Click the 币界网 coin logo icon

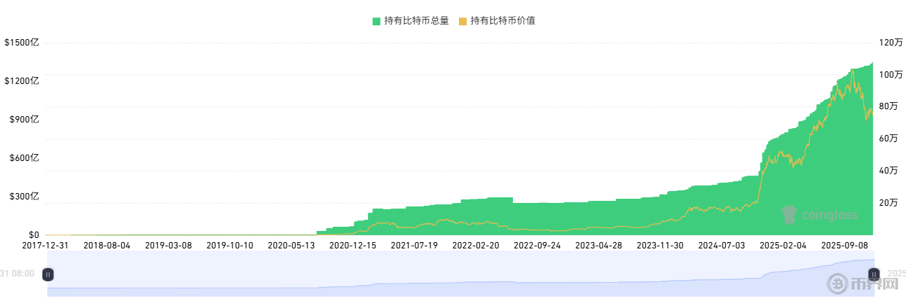click(x=838, y=284)
